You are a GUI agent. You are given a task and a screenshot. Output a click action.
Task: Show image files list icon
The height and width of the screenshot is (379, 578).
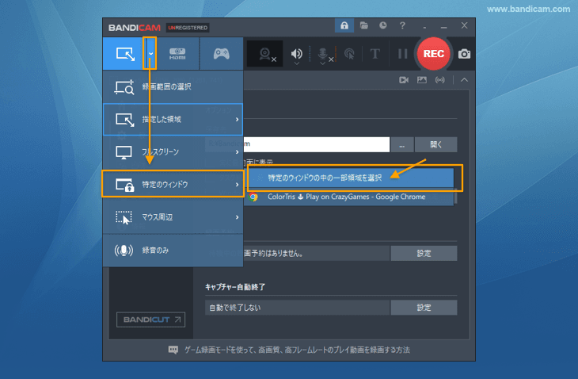422,80
